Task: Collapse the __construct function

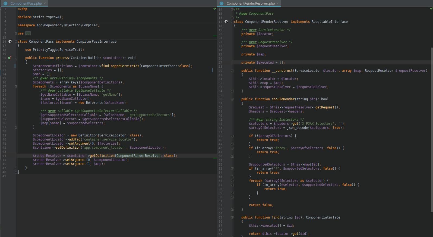Action: pyautogui.click(x=232, y=71)
